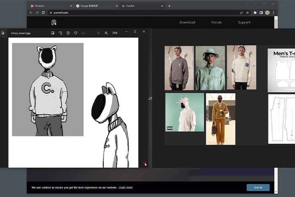295x197 pixels.
Task: Open the Learn more cookie link
Action: [x=125, y=188]
